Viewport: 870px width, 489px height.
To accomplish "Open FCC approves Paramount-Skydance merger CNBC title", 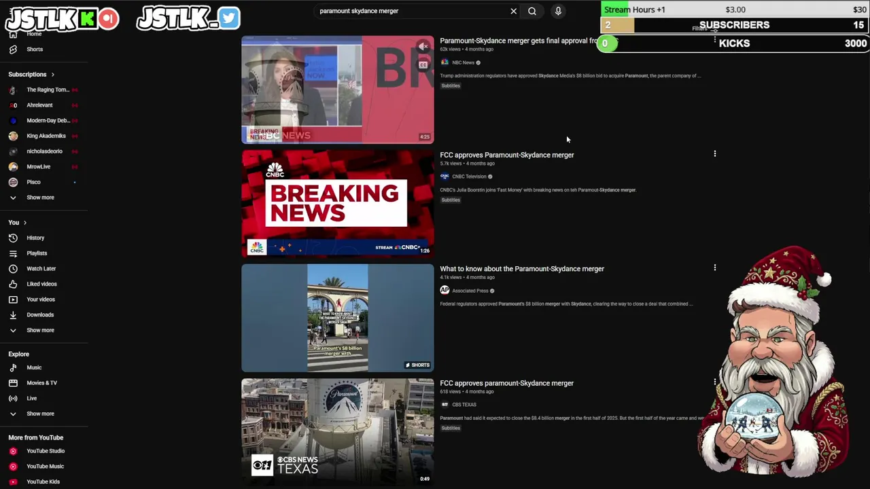I will coord(506,155).
